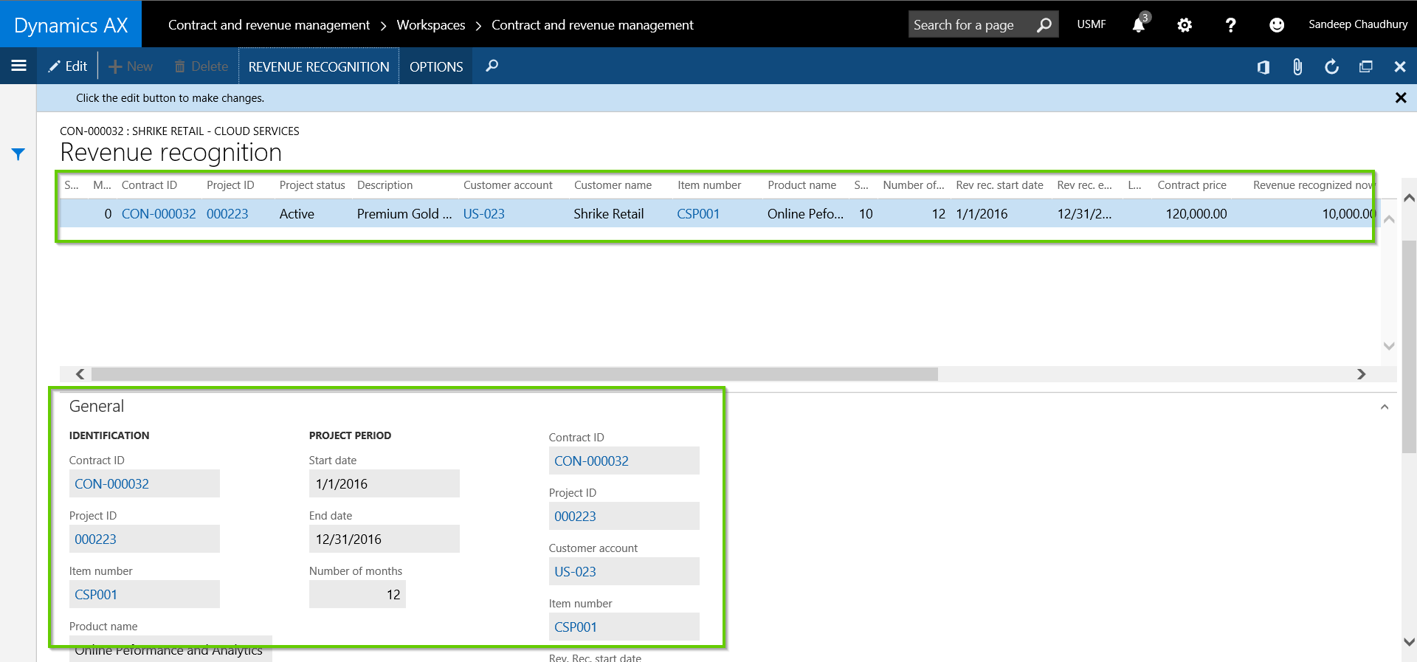
Task: Click the Start date field
Action: 385,483
